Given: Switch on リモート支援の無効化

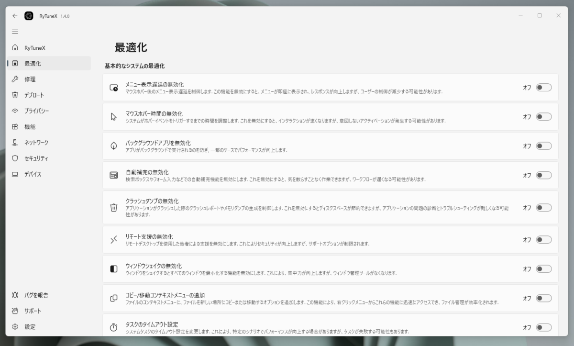Looking at the screenshot, I should click(544, 240).
